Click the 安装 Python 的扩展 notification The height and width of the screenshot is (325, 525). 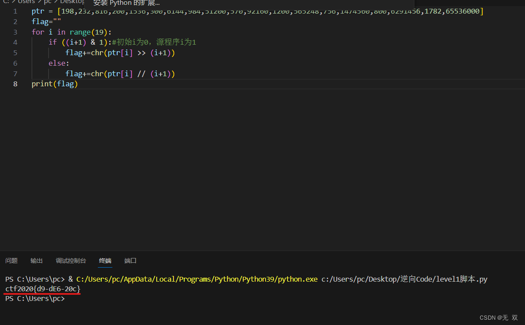pos(126,3)
